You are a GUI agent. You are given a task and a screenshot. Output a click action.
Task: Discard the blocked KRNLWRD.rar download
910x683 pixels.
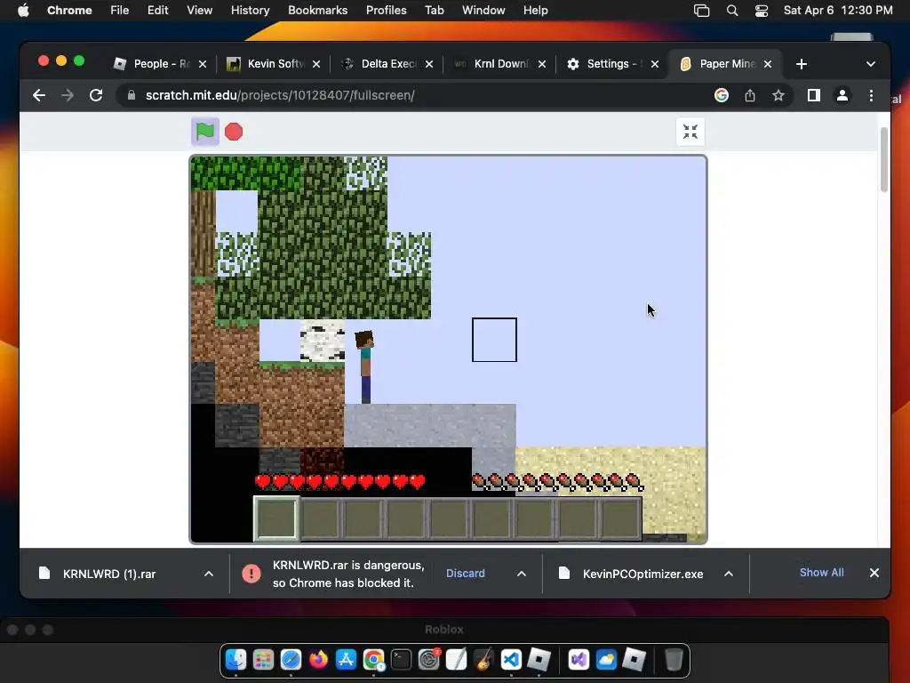point(465,574)
